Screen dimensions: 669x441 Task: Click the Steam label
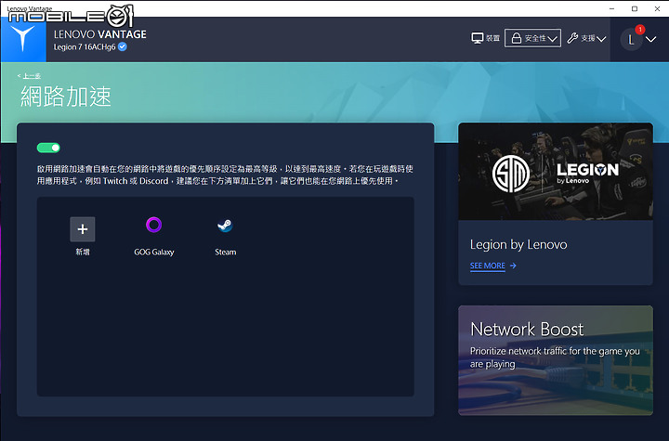click(x=225, y=252)
